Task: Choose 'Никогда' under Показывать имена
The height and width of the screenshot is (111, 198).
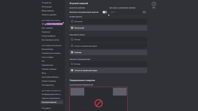Action: [x=108, y=52]
